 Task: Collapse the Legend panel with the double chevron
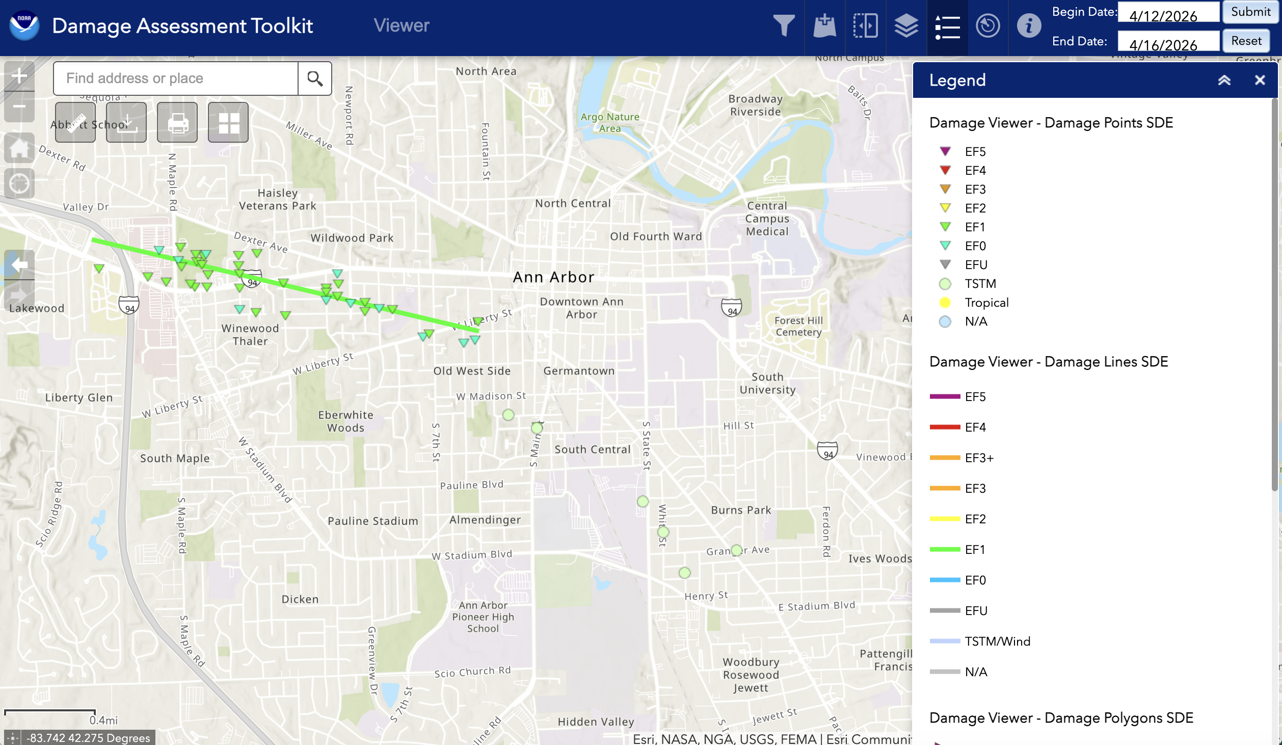tap(1225, 80)
